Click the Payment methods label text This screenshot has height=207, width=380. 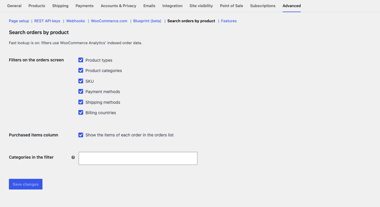103,92
